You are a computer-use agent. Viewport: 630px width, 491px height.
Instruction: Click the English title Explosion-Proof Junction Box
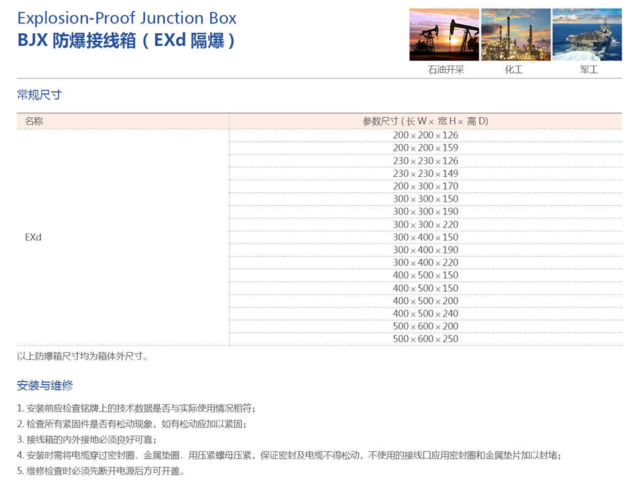pyautogui.click(x=127, y=18)
